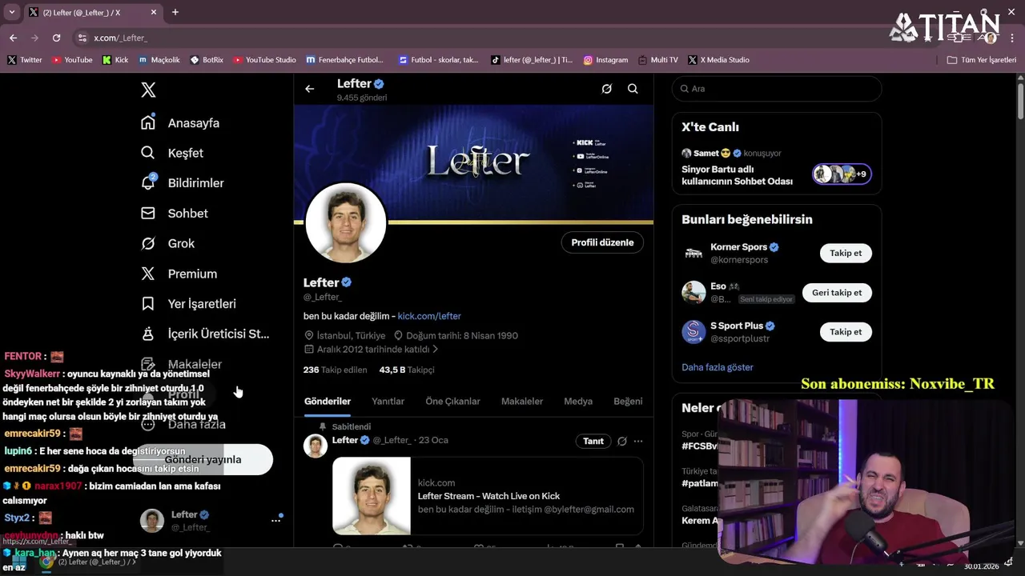Open the Twitter bookmark
Image resolution: width=1025 pixels, height=576 pixels.
click(x=25, y=60)
